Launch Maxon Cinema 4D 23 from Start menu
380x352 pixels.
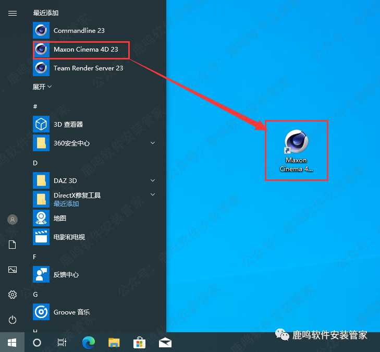point(96,49)
